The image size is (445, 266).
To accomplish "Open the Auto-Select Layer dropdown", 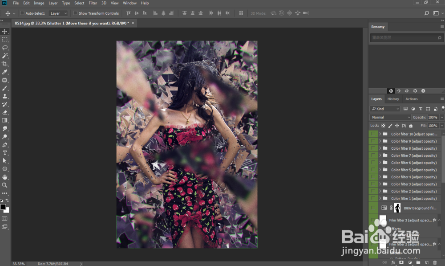I will [x=58, y=13].
